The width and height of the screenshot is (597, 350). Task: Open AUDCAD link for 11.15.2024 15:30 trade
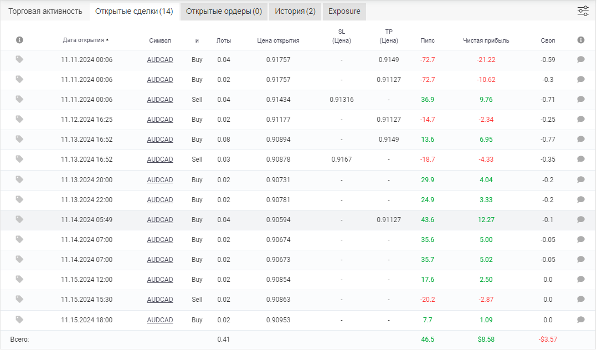pyautogui.click(x=160, y=300)
